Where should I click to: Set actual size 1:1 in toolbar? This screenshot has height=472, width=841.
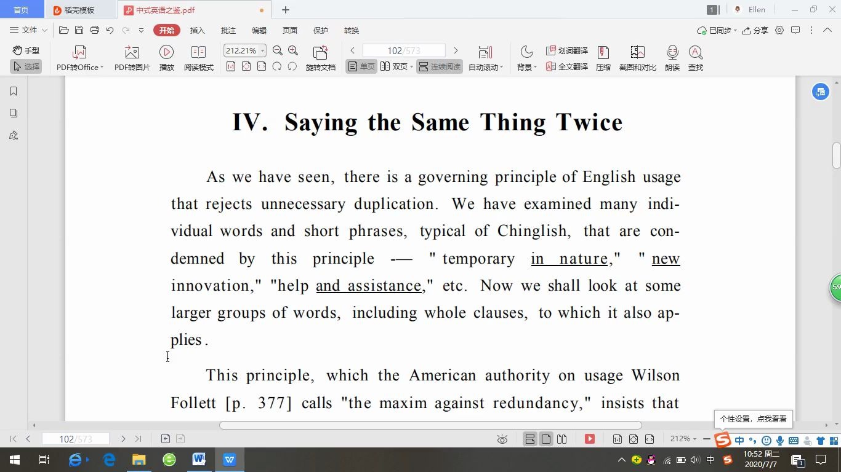231,66
